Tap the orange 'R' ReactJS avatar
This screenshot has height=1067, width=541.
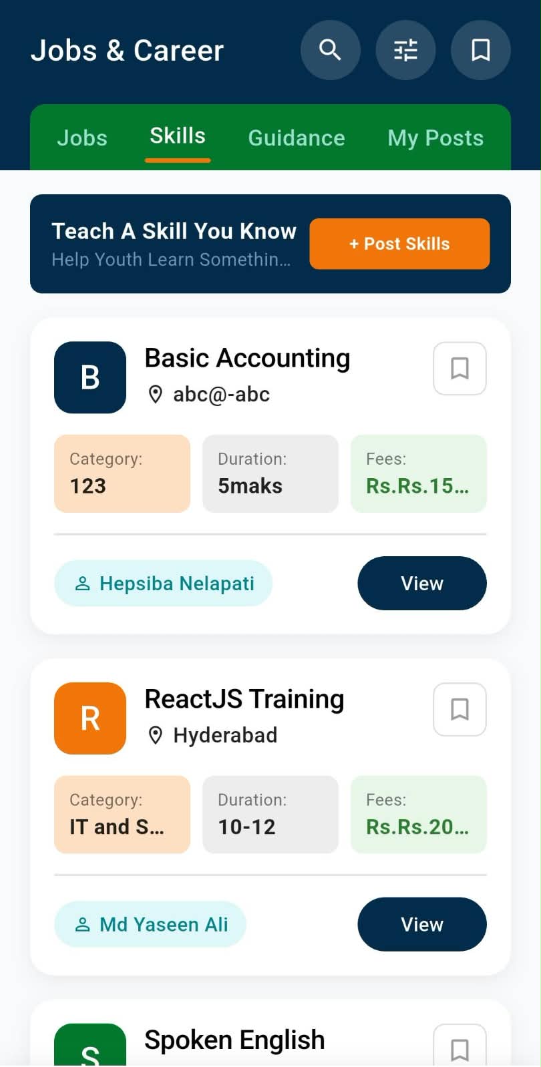(x=90, y=718)
